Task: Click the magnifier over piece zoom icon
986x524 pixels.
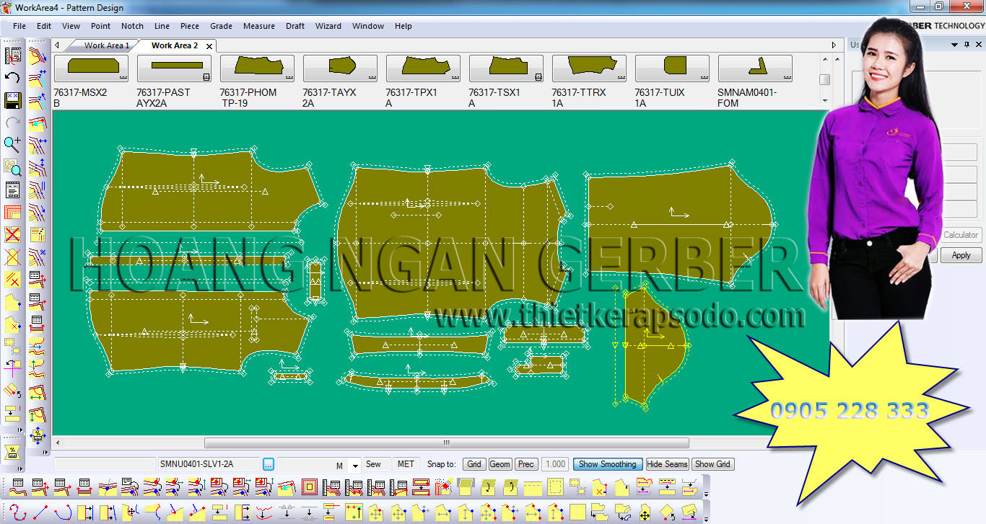Action: [12, 167]
